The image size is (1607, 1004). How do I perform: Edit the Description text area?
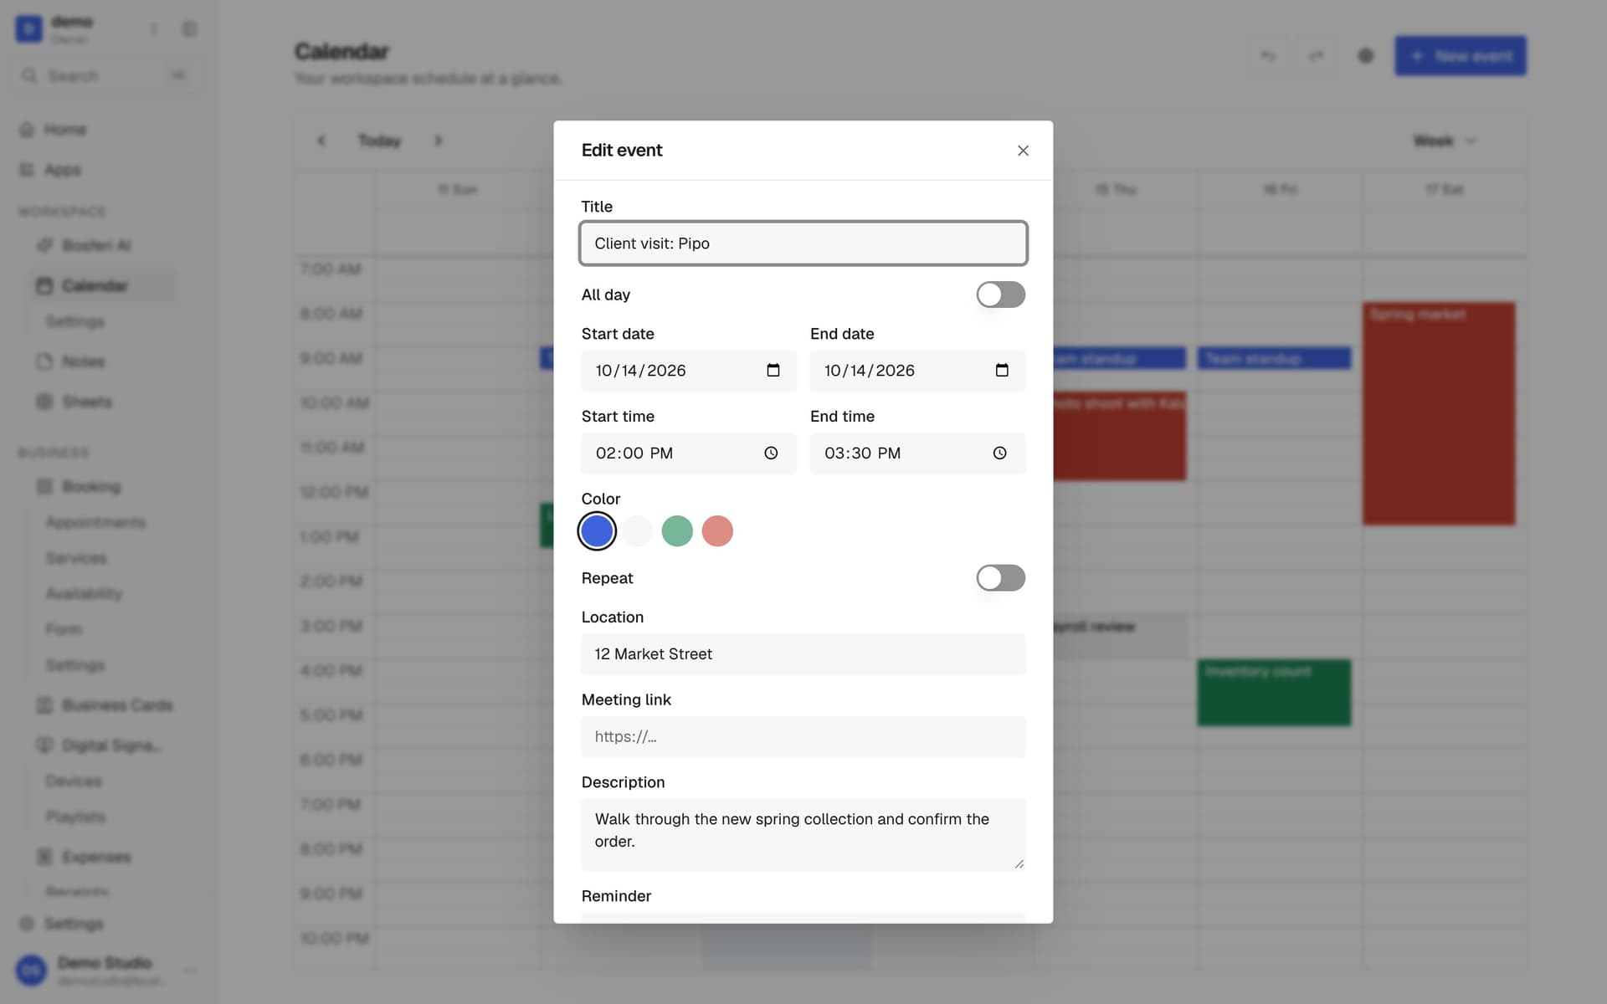(x=803, y=835)
